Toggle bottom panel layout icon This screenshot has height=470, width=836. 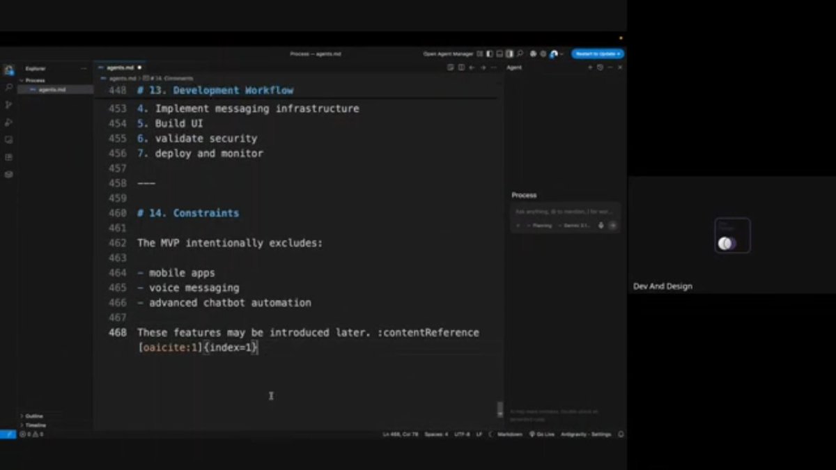click(x=500, y=54)
